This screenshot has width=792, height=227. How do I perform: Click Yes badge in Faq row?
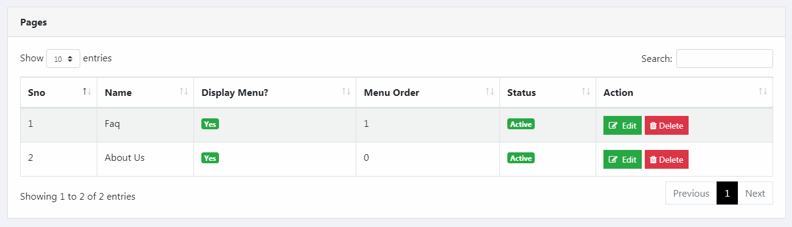pos(210,124)
